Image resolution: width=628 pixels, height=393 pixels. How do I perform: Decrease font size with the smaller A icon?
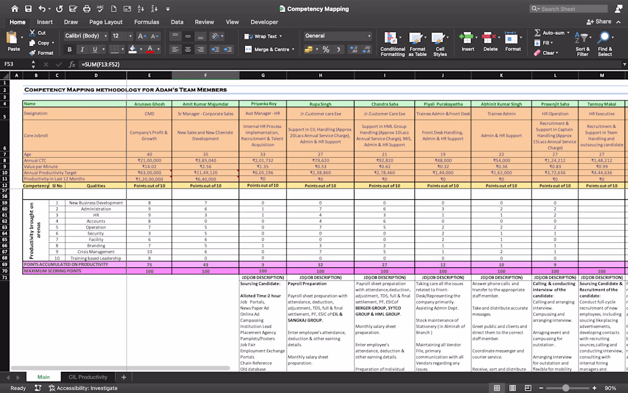(155, 36)
